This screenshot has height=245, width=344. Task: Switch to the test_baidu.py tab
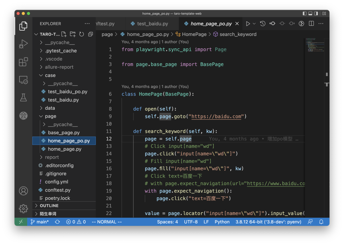pyautogui.click(x=152, y=24)
